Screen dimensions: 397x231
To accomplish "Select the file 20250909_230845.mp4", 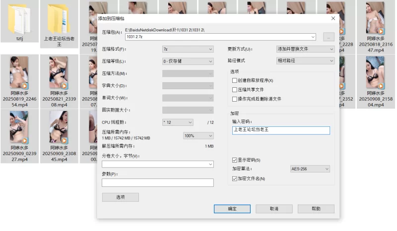I will (59, 127).
